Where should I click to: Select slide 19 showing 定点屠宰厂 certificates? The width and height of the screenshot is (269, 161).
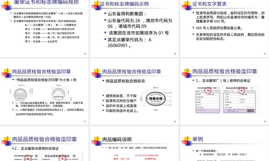pos(224,92)
